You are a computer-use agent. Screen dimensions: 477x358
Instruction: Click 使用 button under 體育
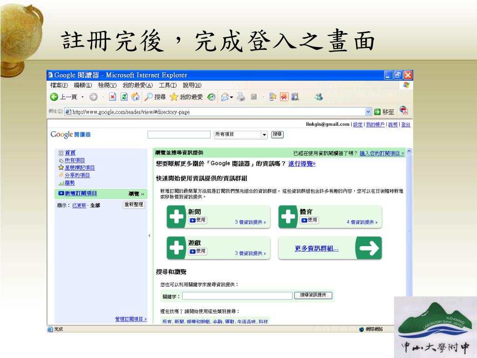point(309,220)
